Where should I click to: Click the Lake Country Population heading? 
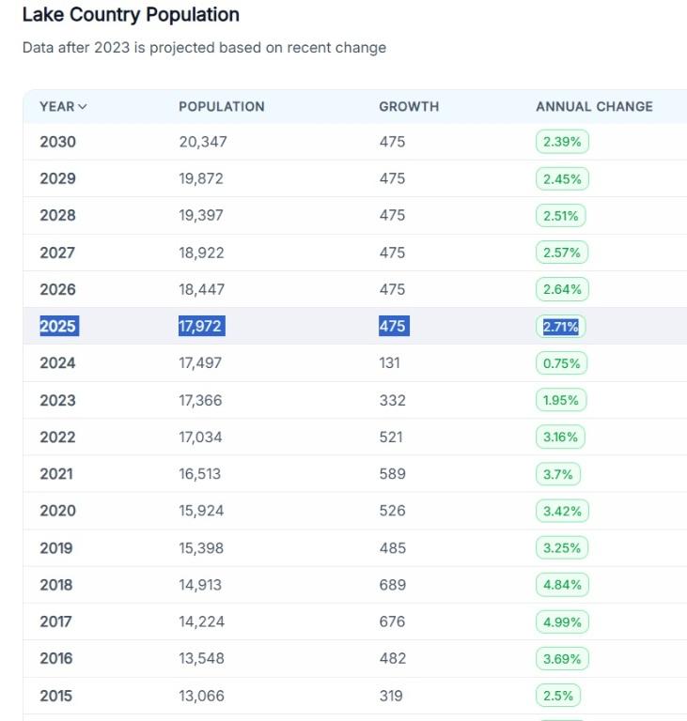point(131,15)
